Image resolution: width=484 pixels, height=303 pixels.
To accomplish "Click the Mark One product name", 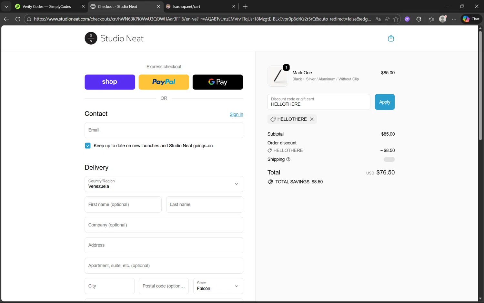I will point(302,73).
